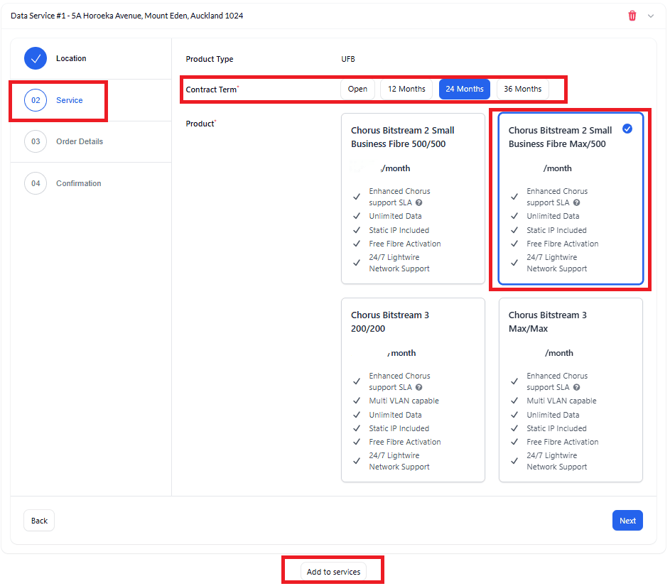Click Unlimited Data checkmark on Fibre 500/500 card
This screenshot has width=670, height=586.
point(357,216)
